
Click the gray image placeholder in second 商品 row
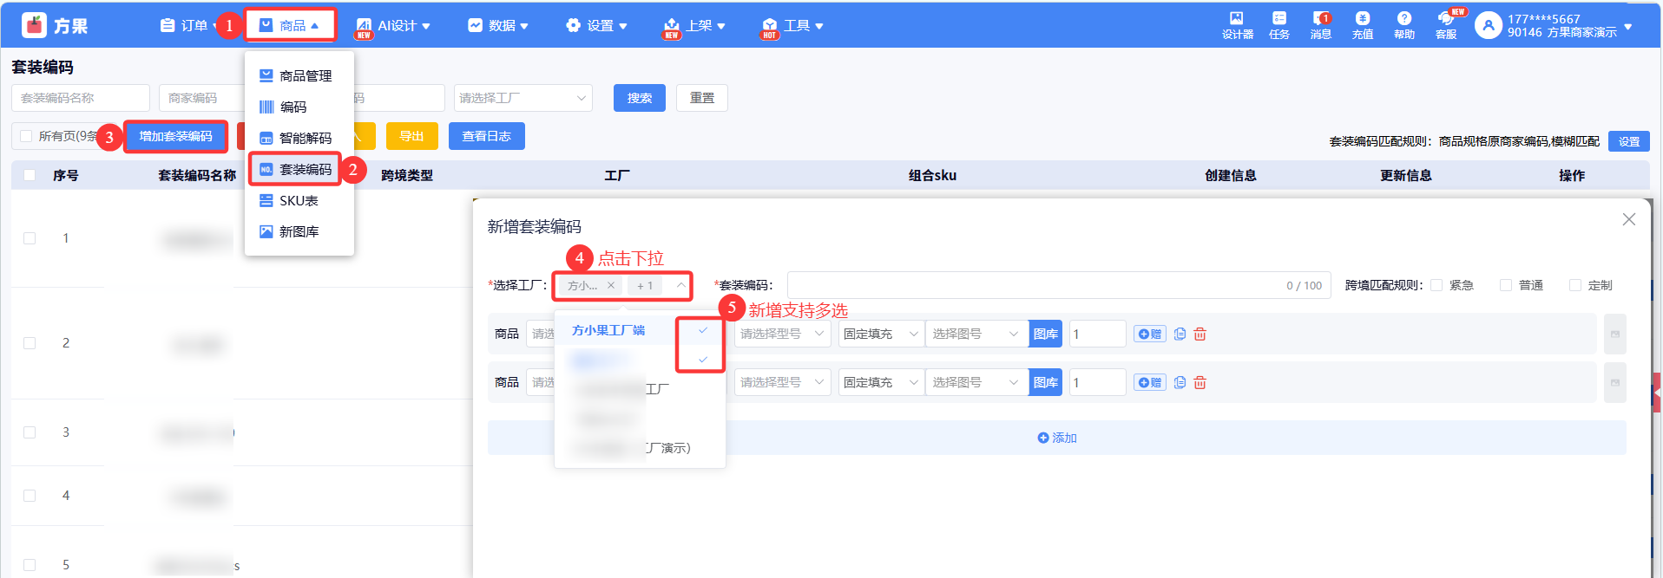point(1614,382)
